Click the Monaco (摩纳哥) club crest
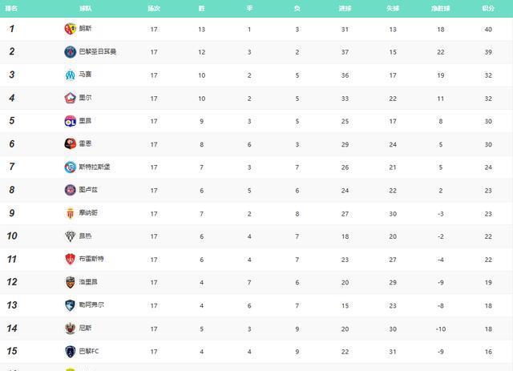This screenshot has height=371, width=513. (x=70, y=213)
